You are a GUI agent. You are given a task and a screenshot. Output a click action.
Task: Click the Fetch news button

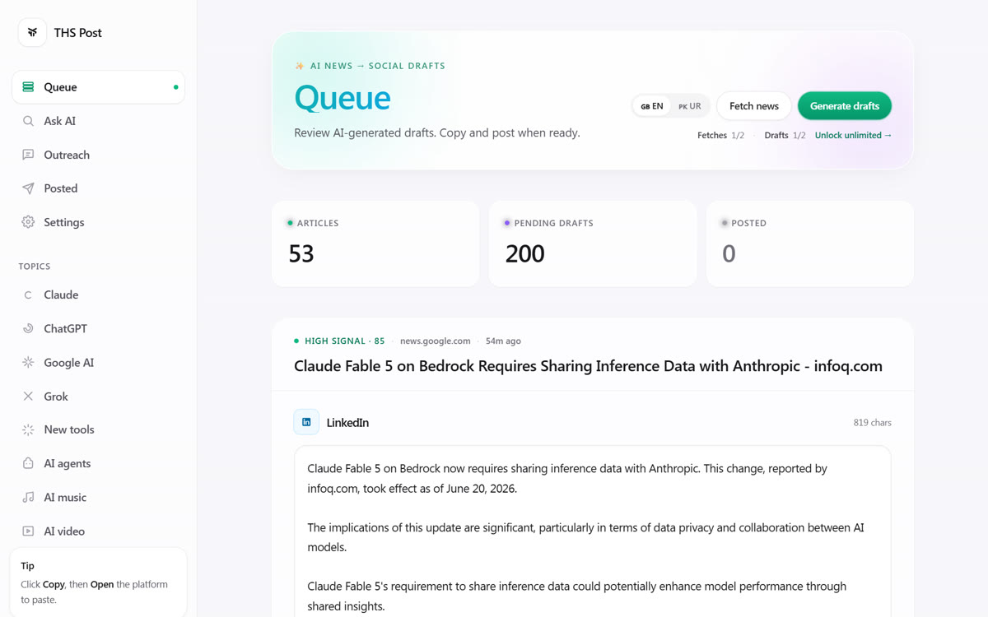[754, 106]
